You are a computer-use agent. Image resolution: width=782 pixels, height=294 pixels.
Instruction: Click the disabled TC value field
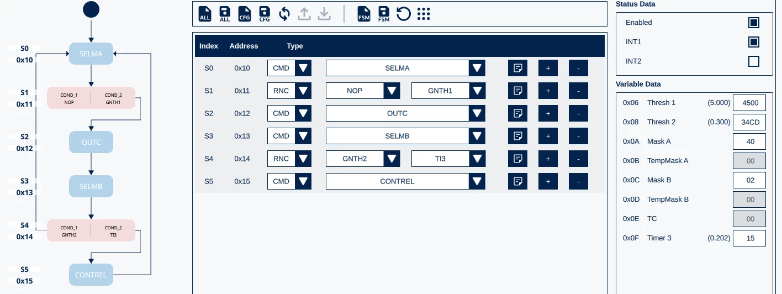[x=749, y=219]
